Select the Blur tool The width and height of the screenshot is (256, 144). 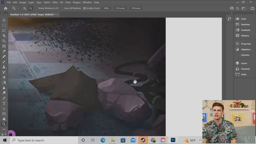click(4, 88)
